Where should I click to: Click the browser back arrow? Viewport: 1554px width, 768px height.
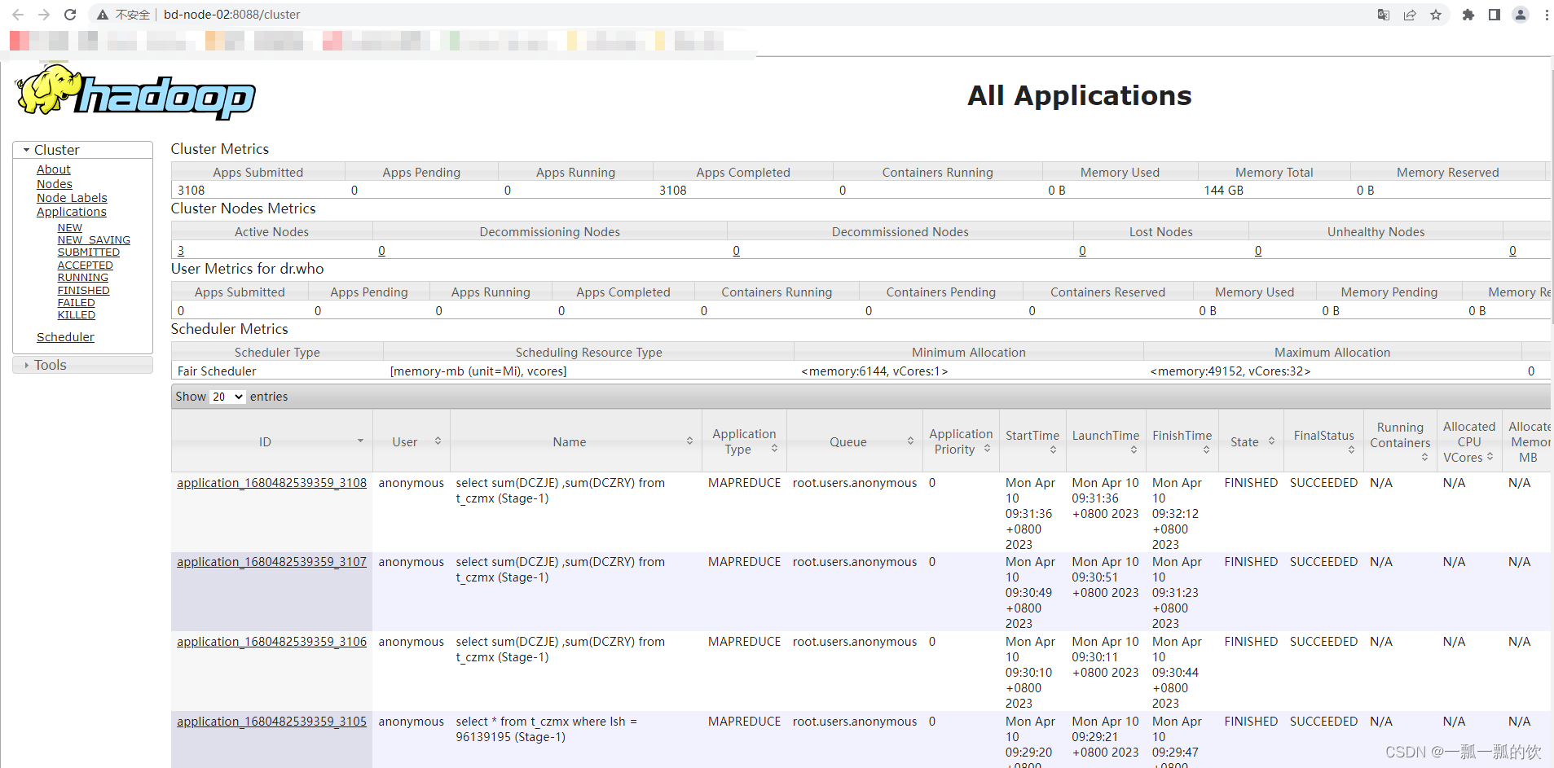click(18, 15)
